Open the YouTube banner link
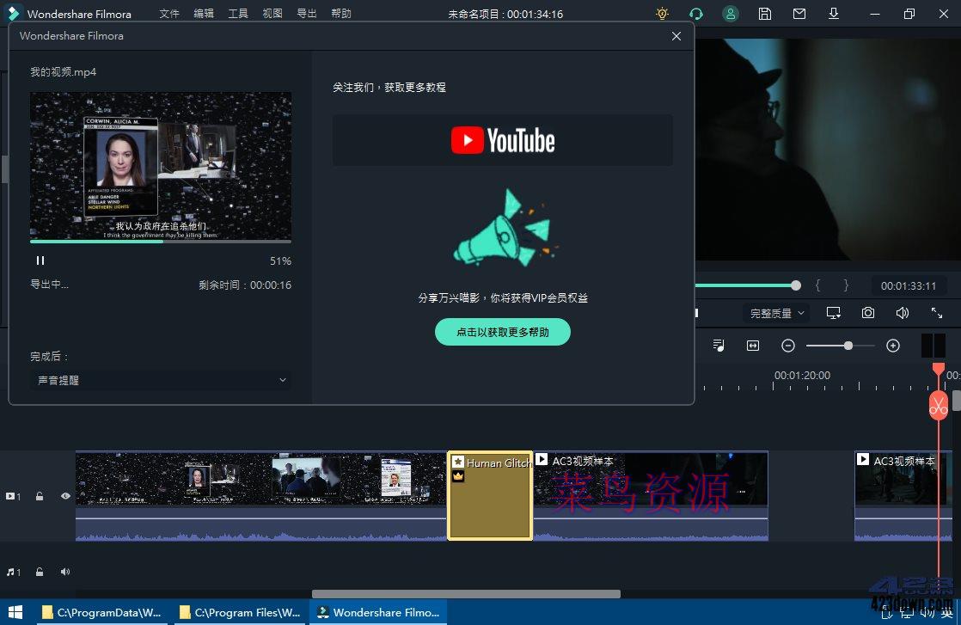Screen dimensions: 961x625 [503, 140]
